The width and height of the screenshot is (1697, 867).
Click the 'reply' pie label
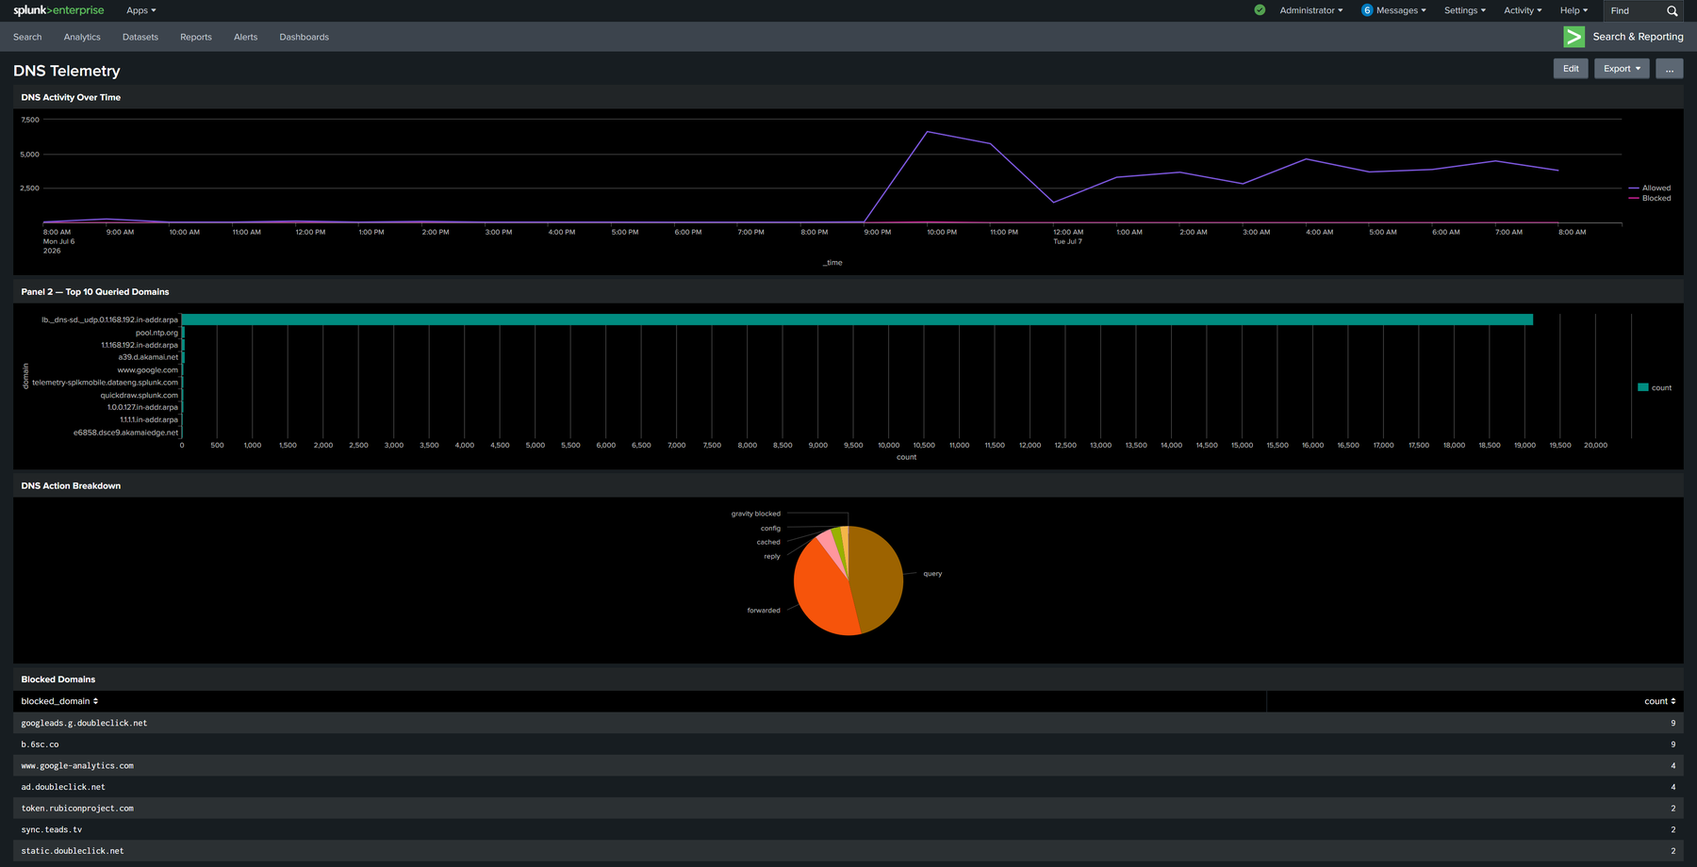coord(772,556)
